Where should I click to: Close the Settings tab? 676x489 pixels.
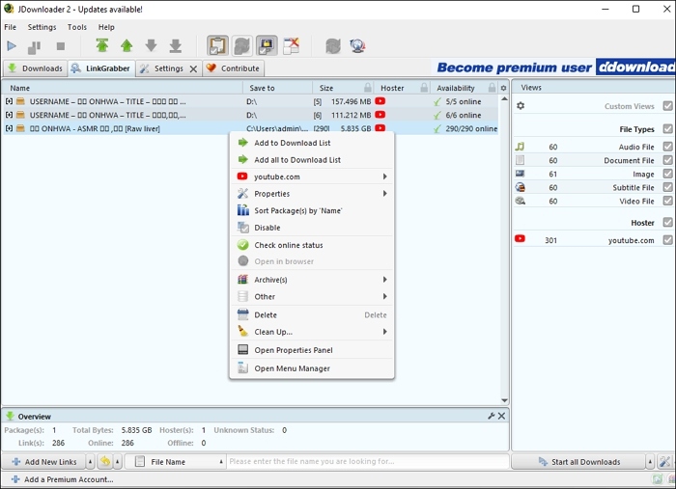[x=193, y=68]
